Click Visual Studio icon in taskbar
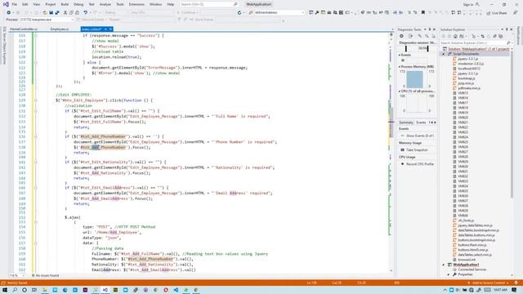523x294 pixels. pyautogui.click(x=105, y=290)
